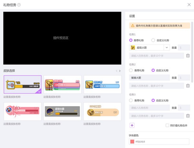
Task: Select the purple 飞机 skin thumbnail
Action: click(x=22, y=85)
